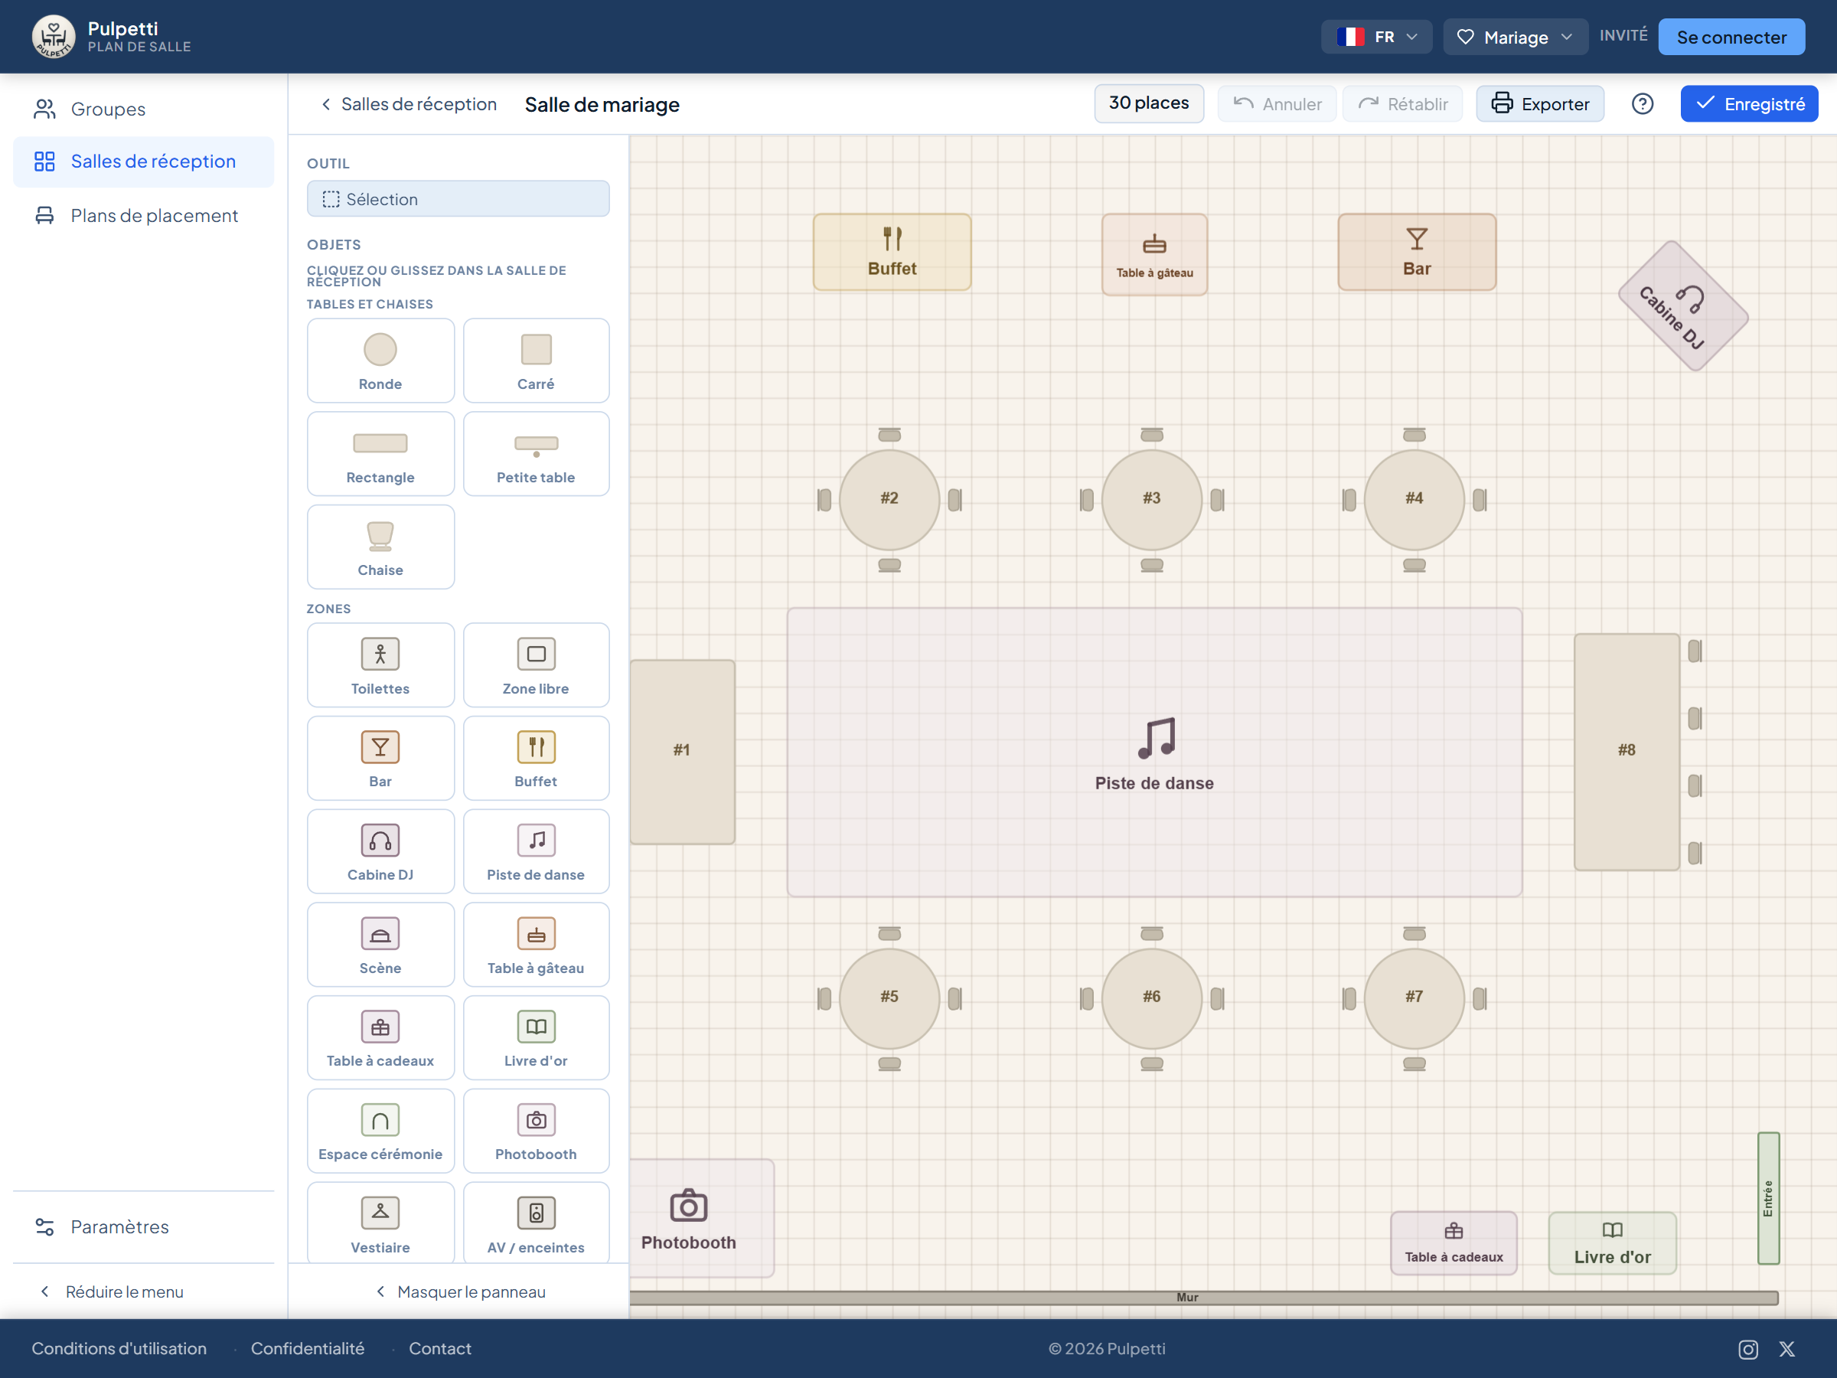1837x1378 pixels.
Task: Add a Chaise object
Action: (380, 547)
